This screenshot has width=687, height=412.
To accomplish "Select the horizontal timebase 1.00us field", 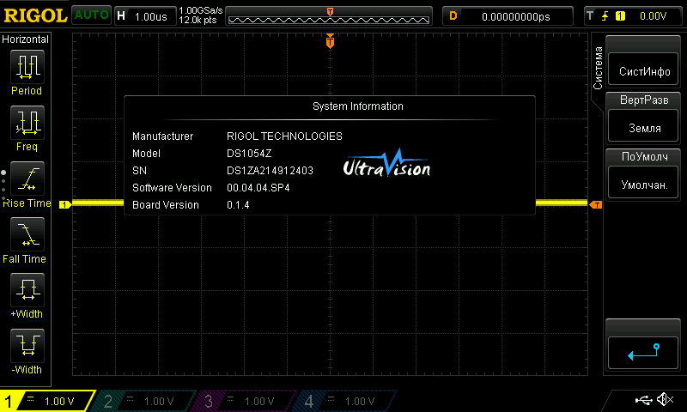I will click(x=143, y=15).
